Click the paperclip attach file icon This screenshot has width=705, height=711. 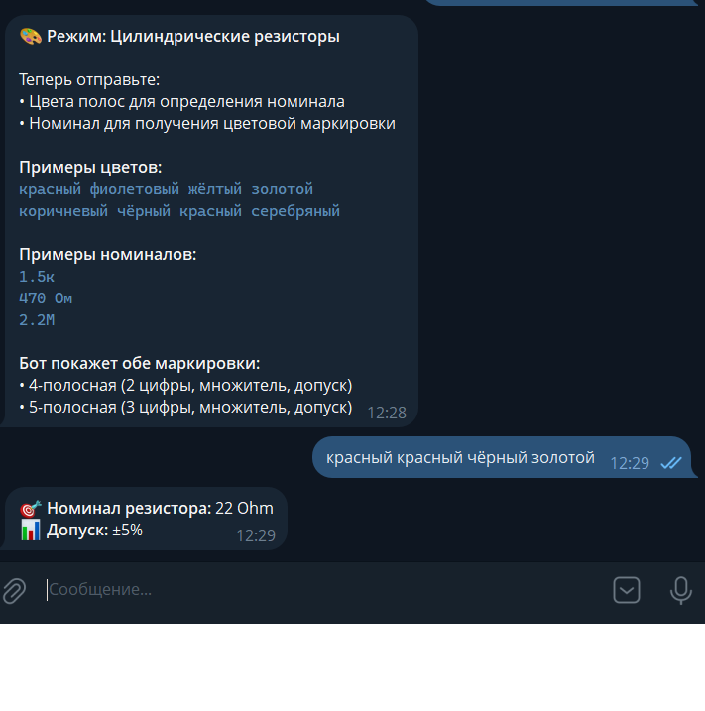14,590
